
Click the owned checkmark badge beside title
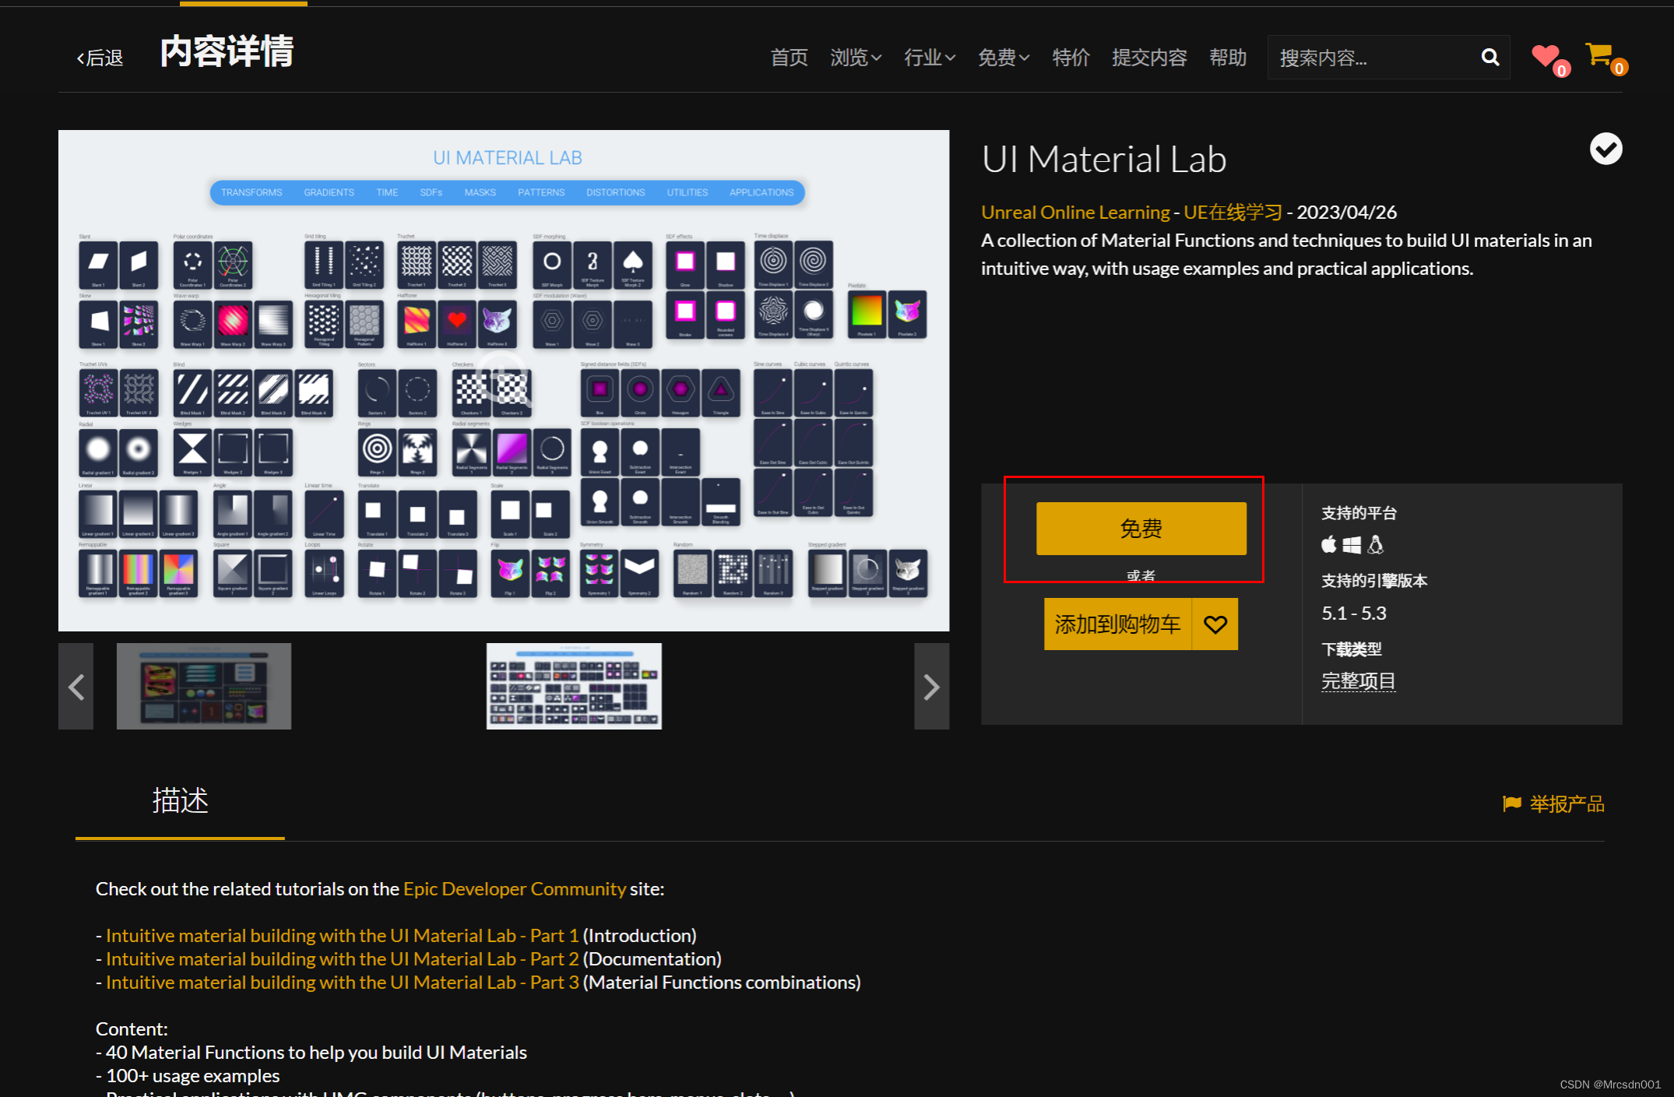[x=1605, y=149]
